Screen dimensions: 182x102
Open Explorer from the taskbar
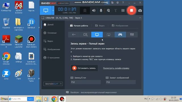coord(39,99)
